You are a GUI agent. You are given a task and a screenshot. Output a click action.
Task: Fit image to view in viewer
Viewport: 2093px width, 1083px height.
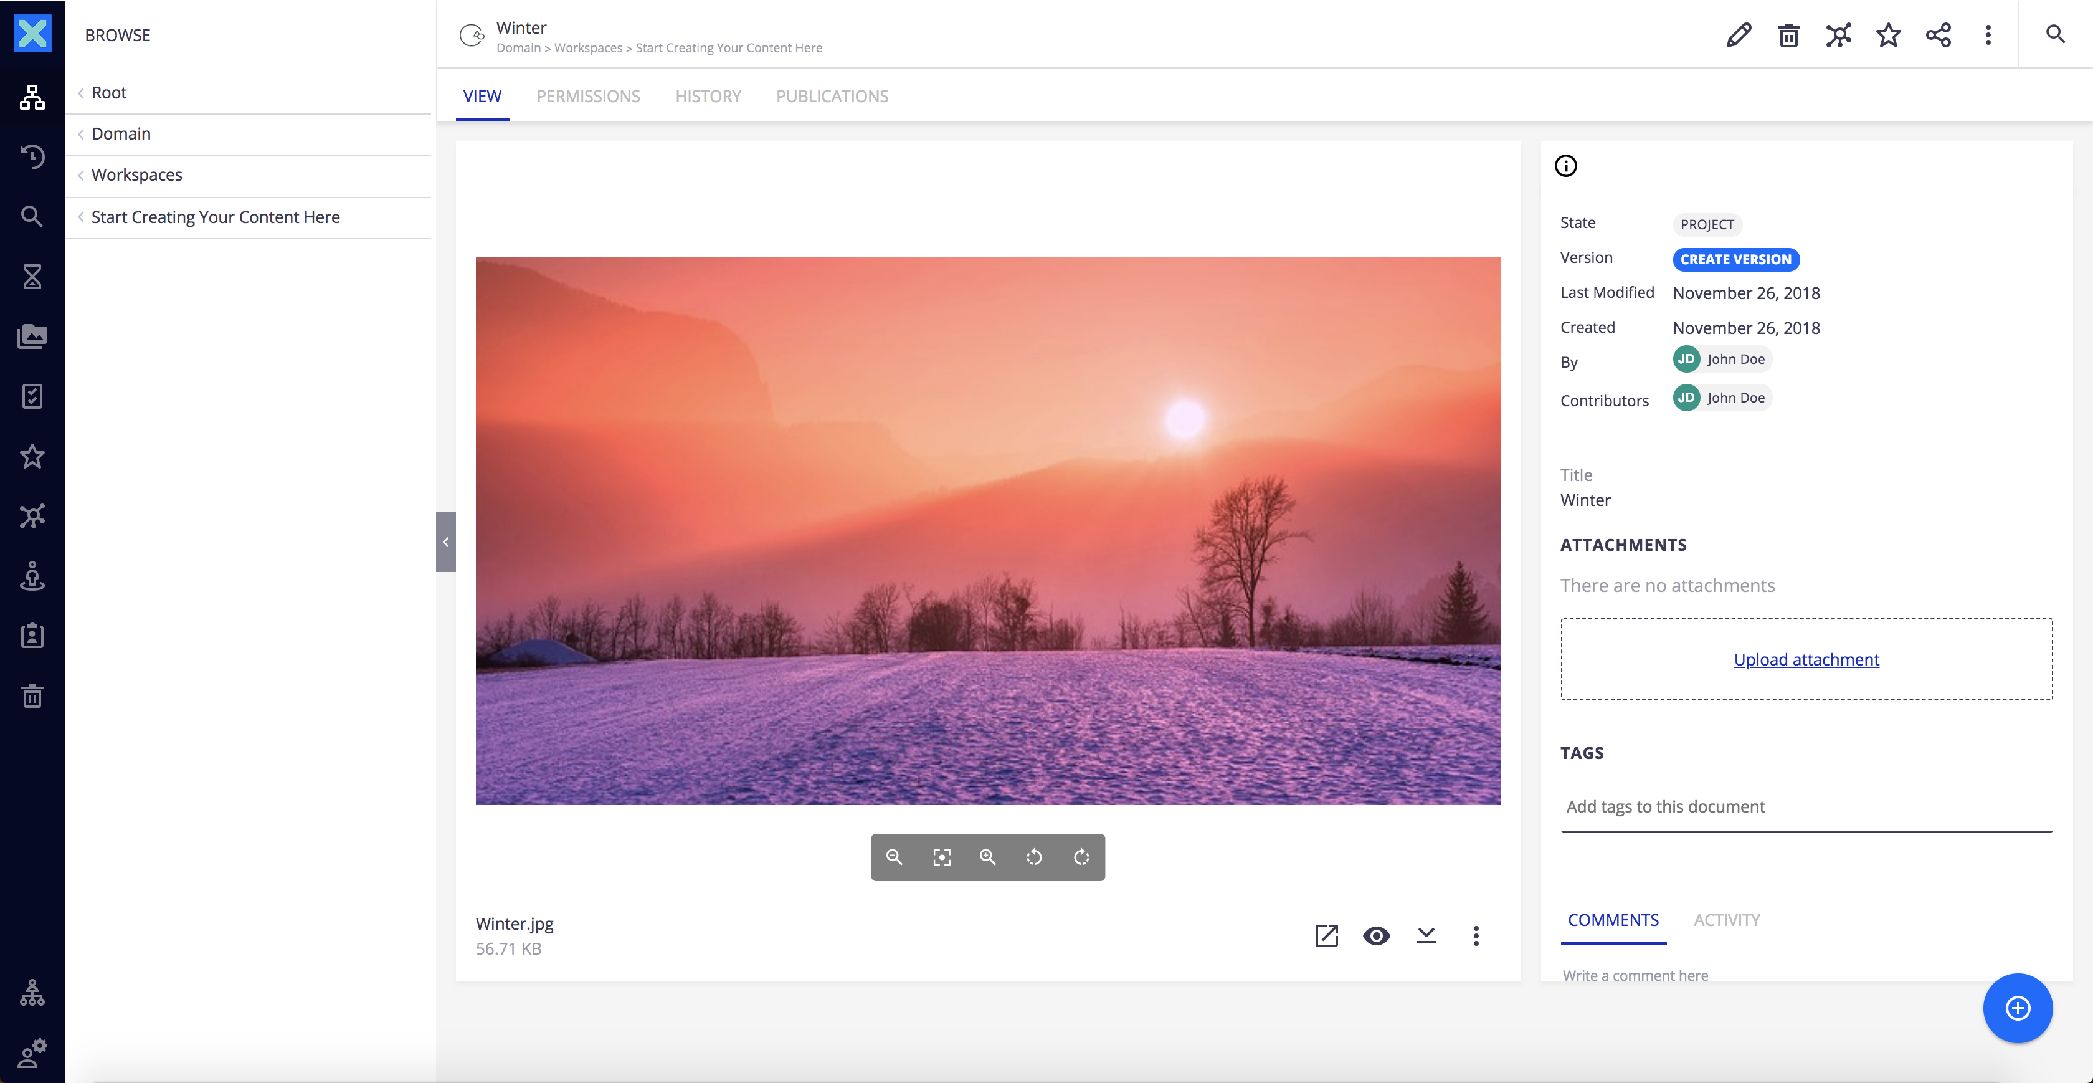pyautogui.click(x=942, y=857)
